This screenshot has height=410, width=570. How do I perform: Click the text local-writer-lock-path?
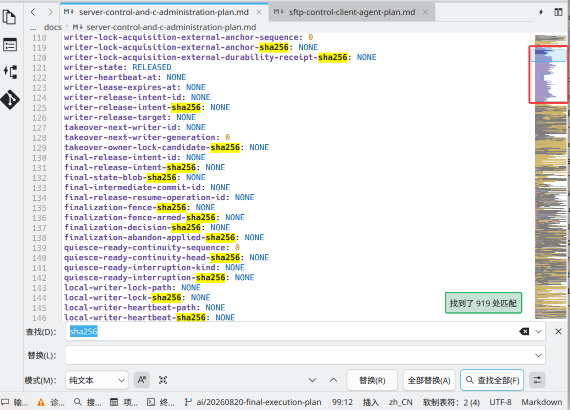pyautogui.click(x=117, y=288)
